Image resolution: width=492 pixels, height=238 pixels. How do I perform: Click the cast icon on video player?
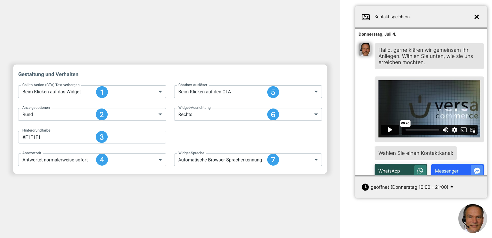(x=464, y=130)
